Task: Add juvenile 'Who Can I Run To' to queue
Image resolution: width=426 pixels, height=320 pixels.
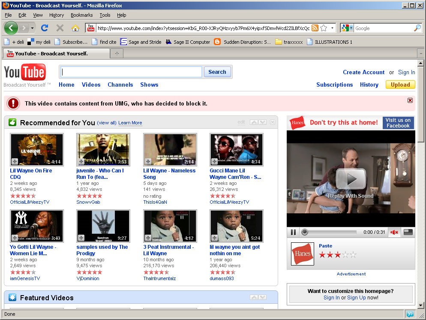Action: (81, 161)
